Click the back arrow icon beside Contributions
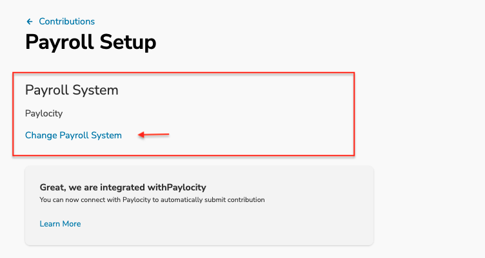This screenshot has width=485, height=258. (x=30, y=22)
